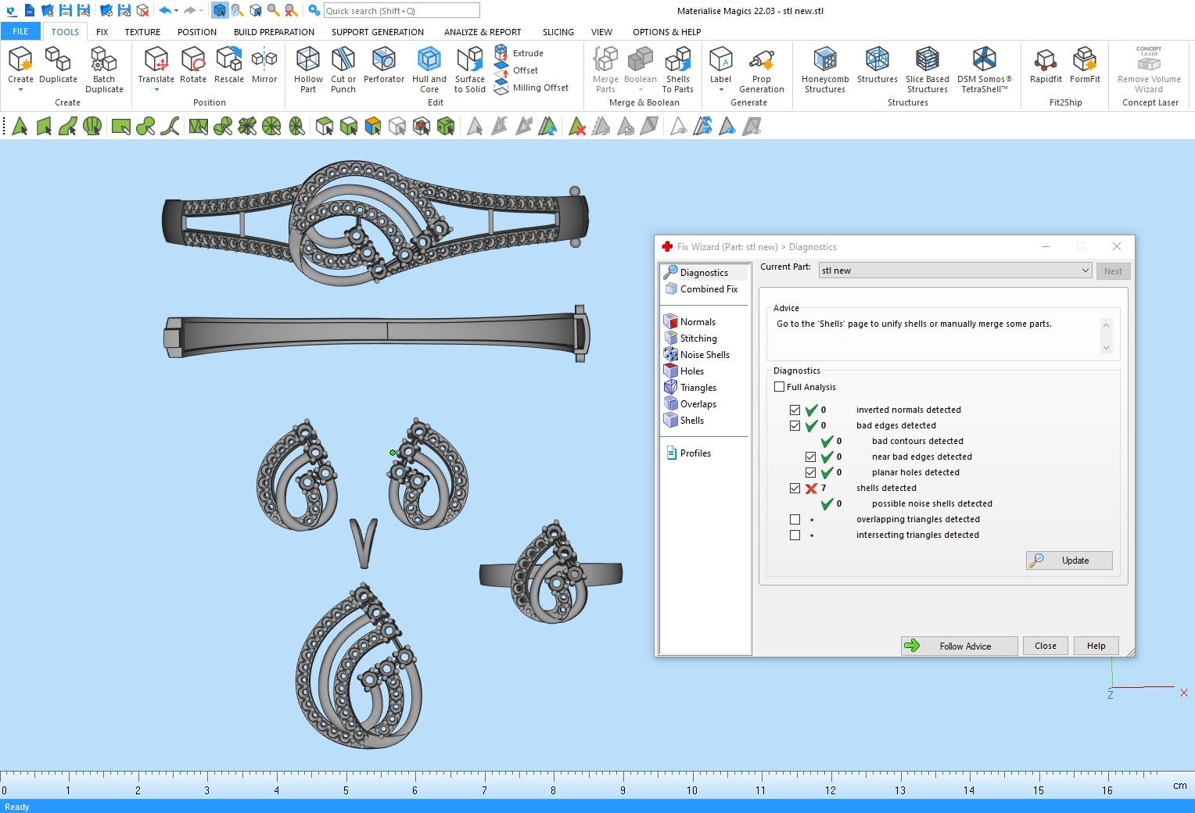
Task: Expand the Create tool dropdown arrow
Action: [20, 90]
